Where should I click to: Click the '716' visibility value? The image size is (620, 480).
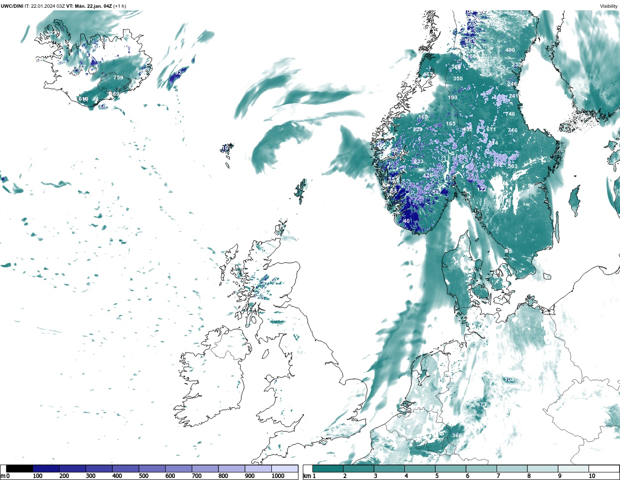pyautogui.click(x=512, y=130)
